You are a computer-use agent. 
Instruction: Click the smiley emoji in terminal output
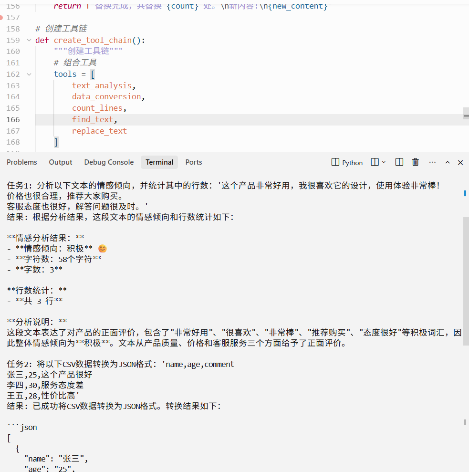(103, 249)
